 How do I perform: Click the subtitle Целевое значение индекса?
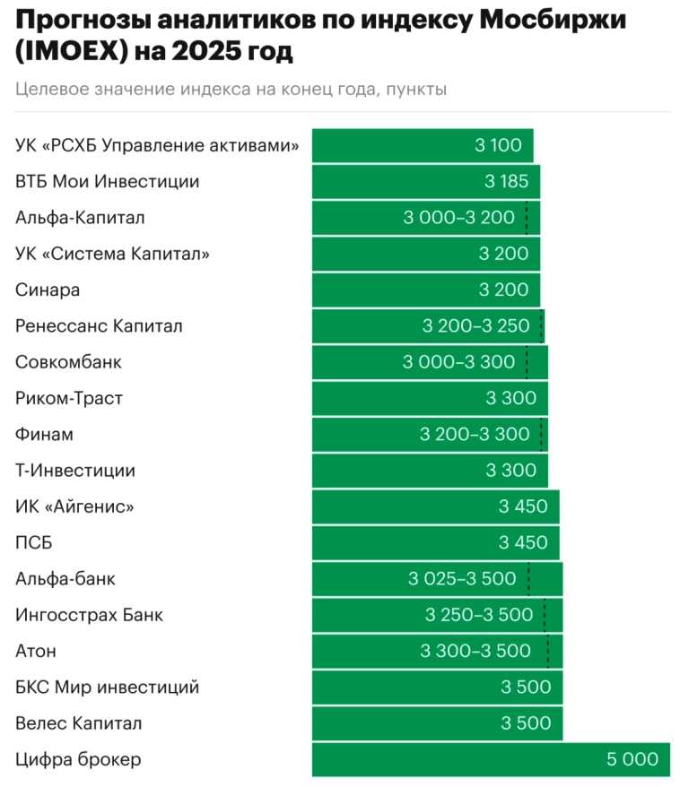(x=231, y=89)
